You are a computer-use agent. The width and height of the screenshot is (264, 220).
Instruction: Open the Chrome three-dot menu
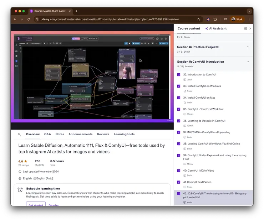[249, 19]
